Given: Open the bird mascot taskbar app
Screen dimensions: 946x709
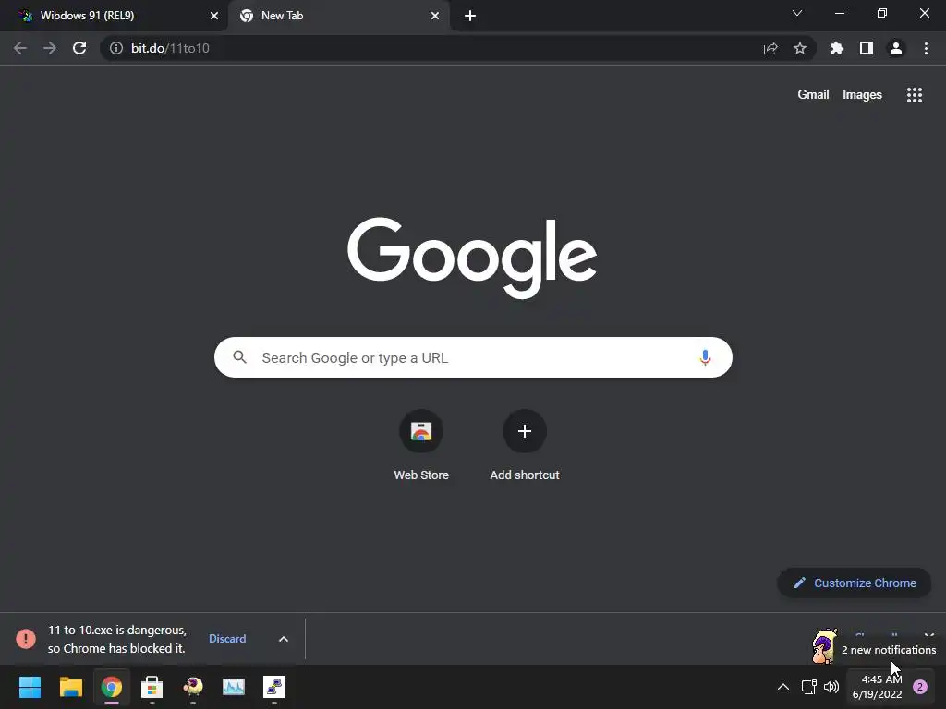Looking at the screenshot, I should [193, 687].
